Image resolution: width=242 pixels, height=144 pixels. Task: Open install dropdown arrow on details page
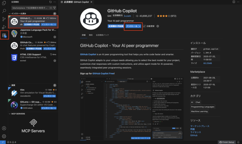click(140, 26)
